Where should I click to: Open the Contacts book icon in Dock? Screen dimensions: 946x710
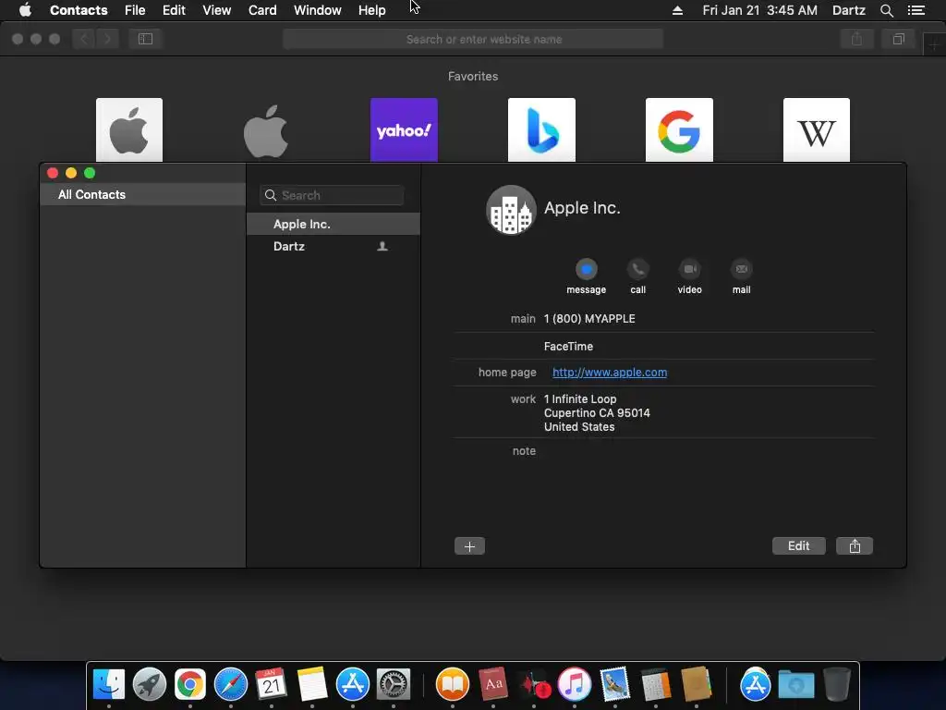point(696,684)
